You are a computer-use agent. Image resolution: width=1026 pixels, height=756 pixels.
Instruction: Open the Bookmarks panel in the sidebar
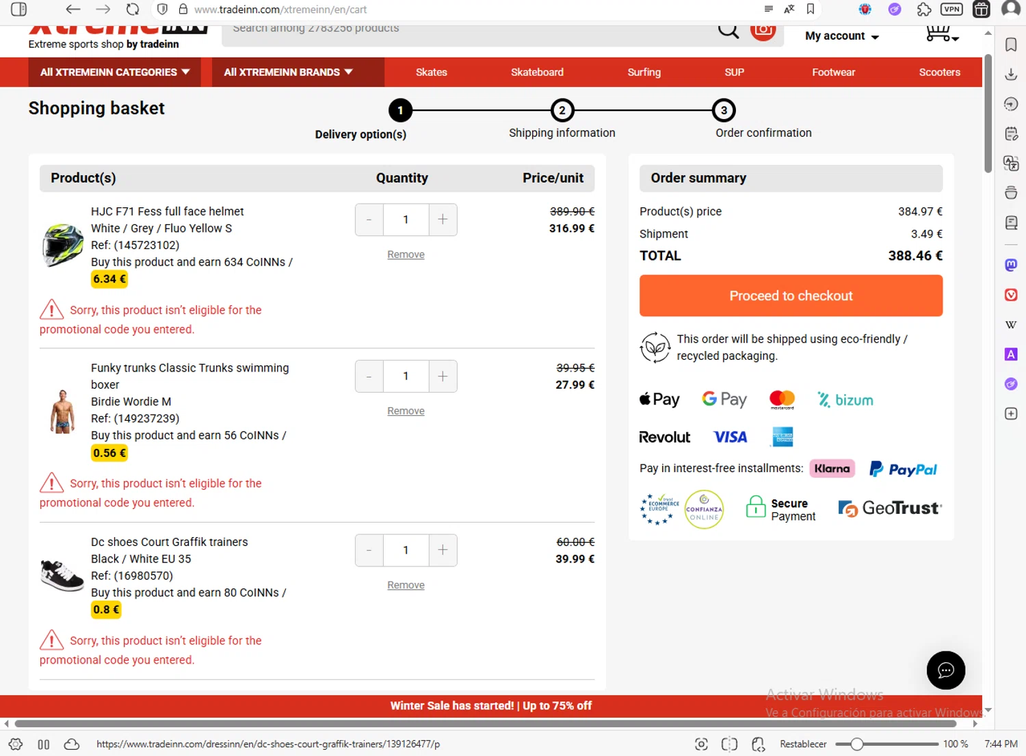(1011, 45)
